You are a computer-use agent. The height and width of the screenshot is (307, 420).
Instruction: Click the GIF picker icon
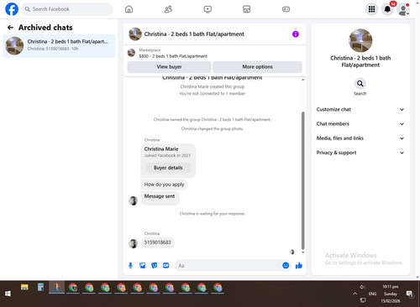point(166,265)
